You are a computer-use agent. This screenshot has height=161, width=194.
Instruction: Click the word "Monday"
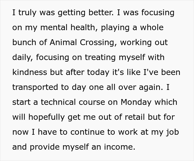[136, 102]
